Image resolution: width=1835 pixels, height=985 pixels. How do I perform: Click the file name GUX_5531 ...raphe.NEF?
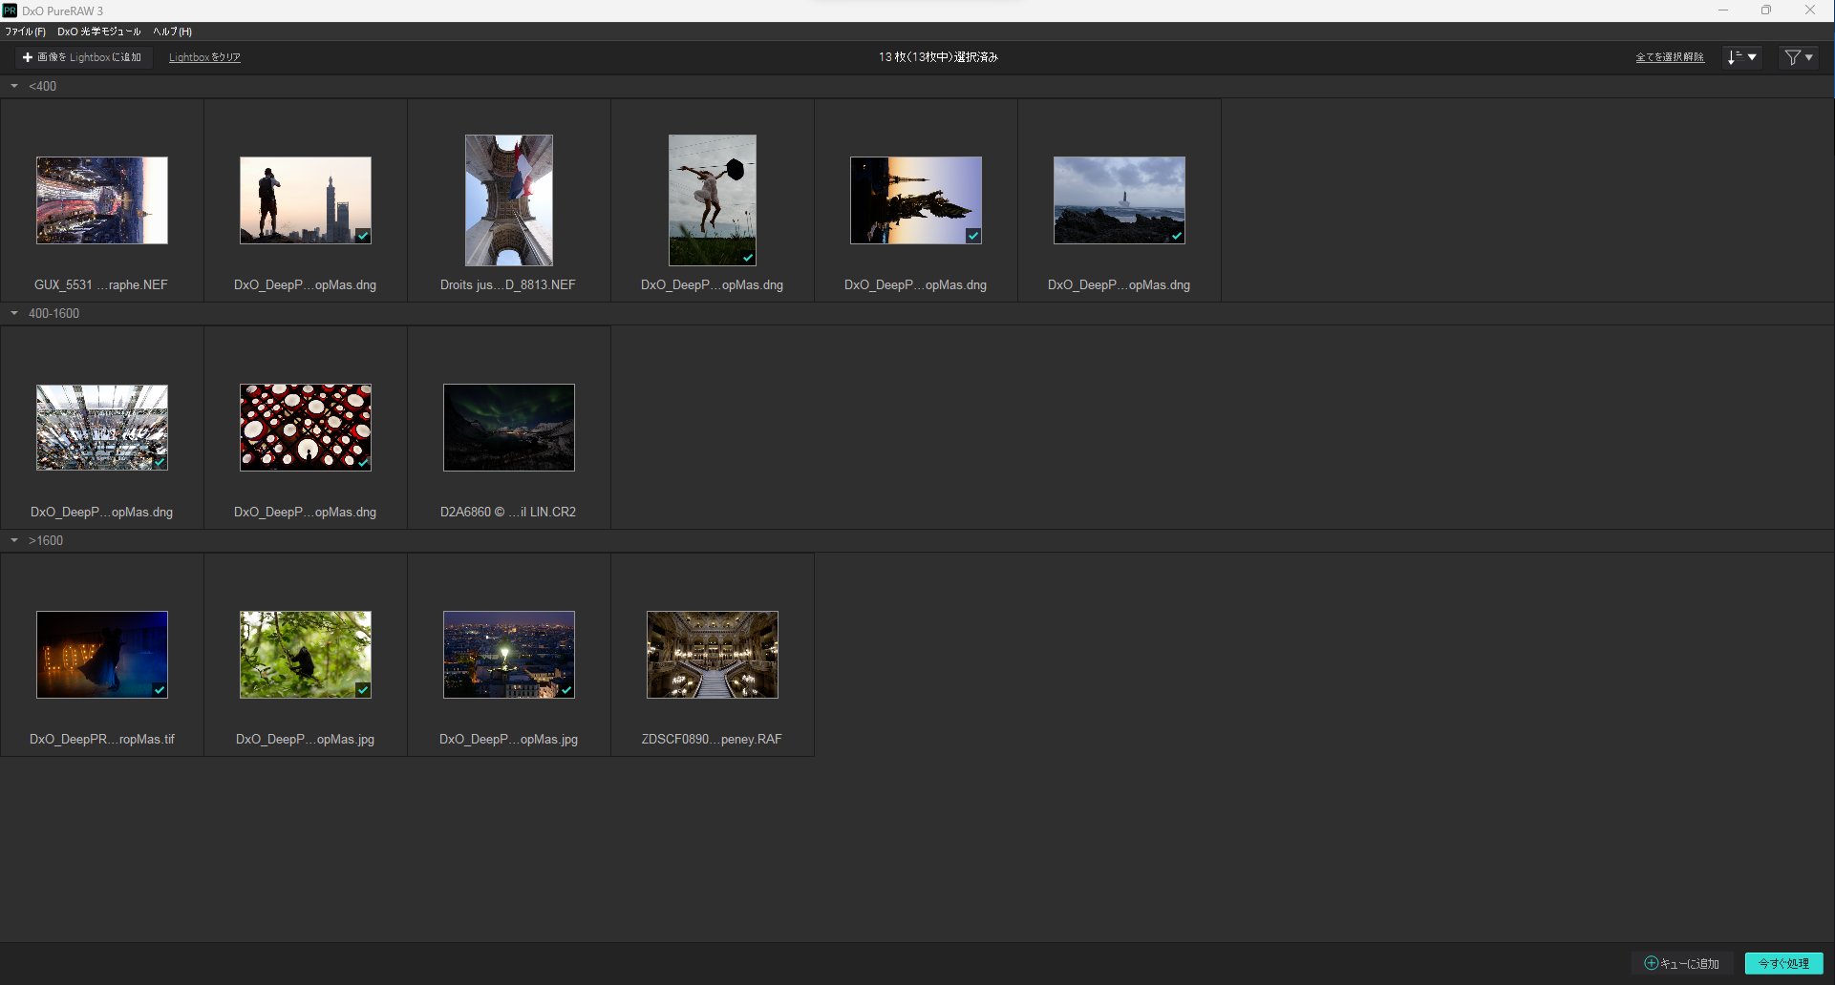pos(101,284)
